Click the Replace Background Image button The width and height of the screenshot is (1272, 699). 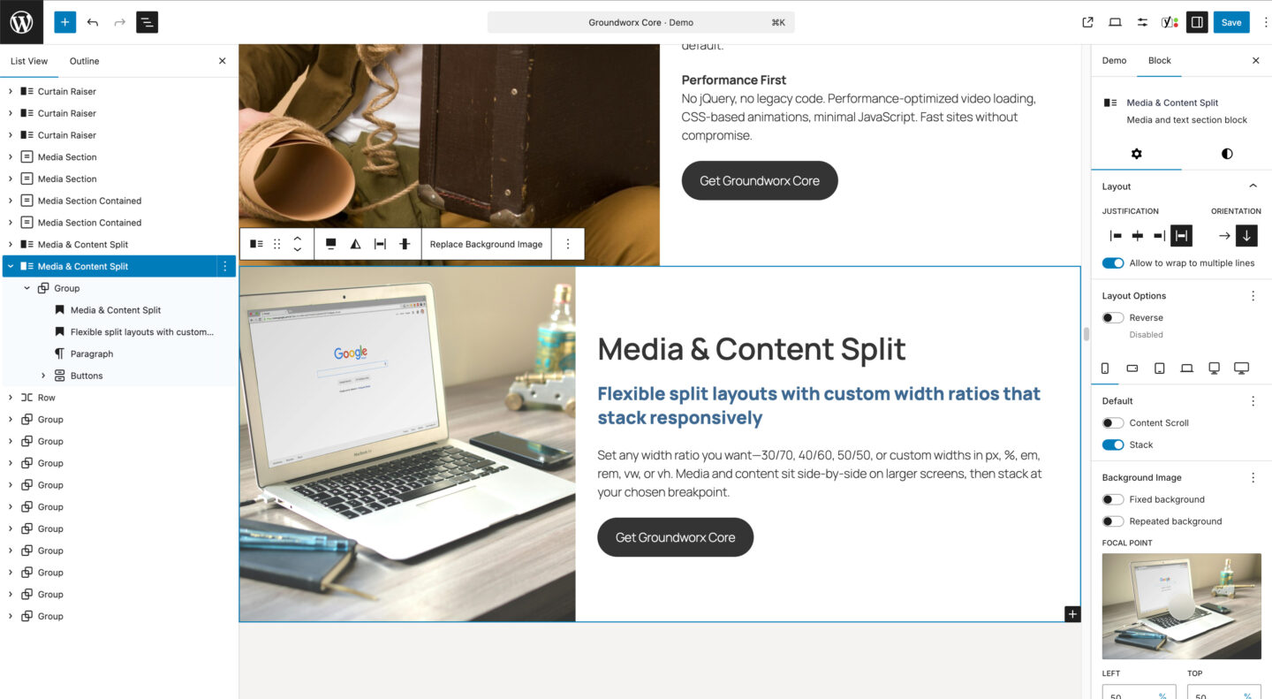pyautogui.click(x=486, y=243)
